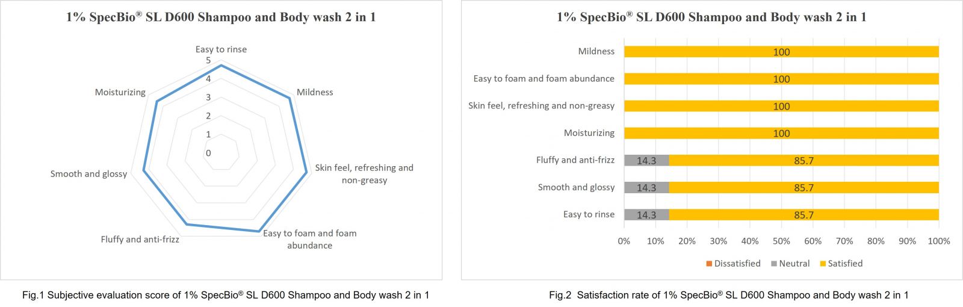Click the Moisturizing label on radar chart
This screenshot has height=307, width=963.
[120, 92]
